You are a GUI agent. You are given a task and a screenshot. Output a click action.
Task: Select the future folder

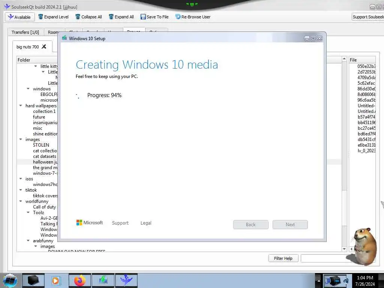[x=39, y=117]
